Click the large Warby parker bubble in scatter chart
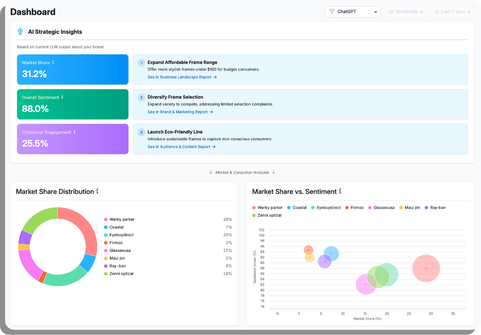The height and width of the screenshot is (335, 481). (x=426, y=268)
